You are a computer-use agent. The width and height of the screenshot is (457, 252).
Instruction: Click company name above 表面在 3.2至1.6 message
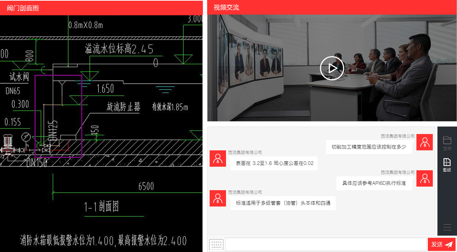point(245,152)
